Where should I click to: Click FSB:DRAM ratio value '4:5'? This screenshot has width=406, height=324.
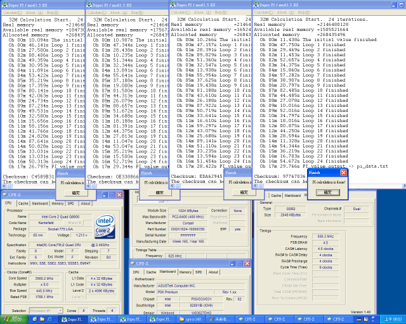coord(325,242)
